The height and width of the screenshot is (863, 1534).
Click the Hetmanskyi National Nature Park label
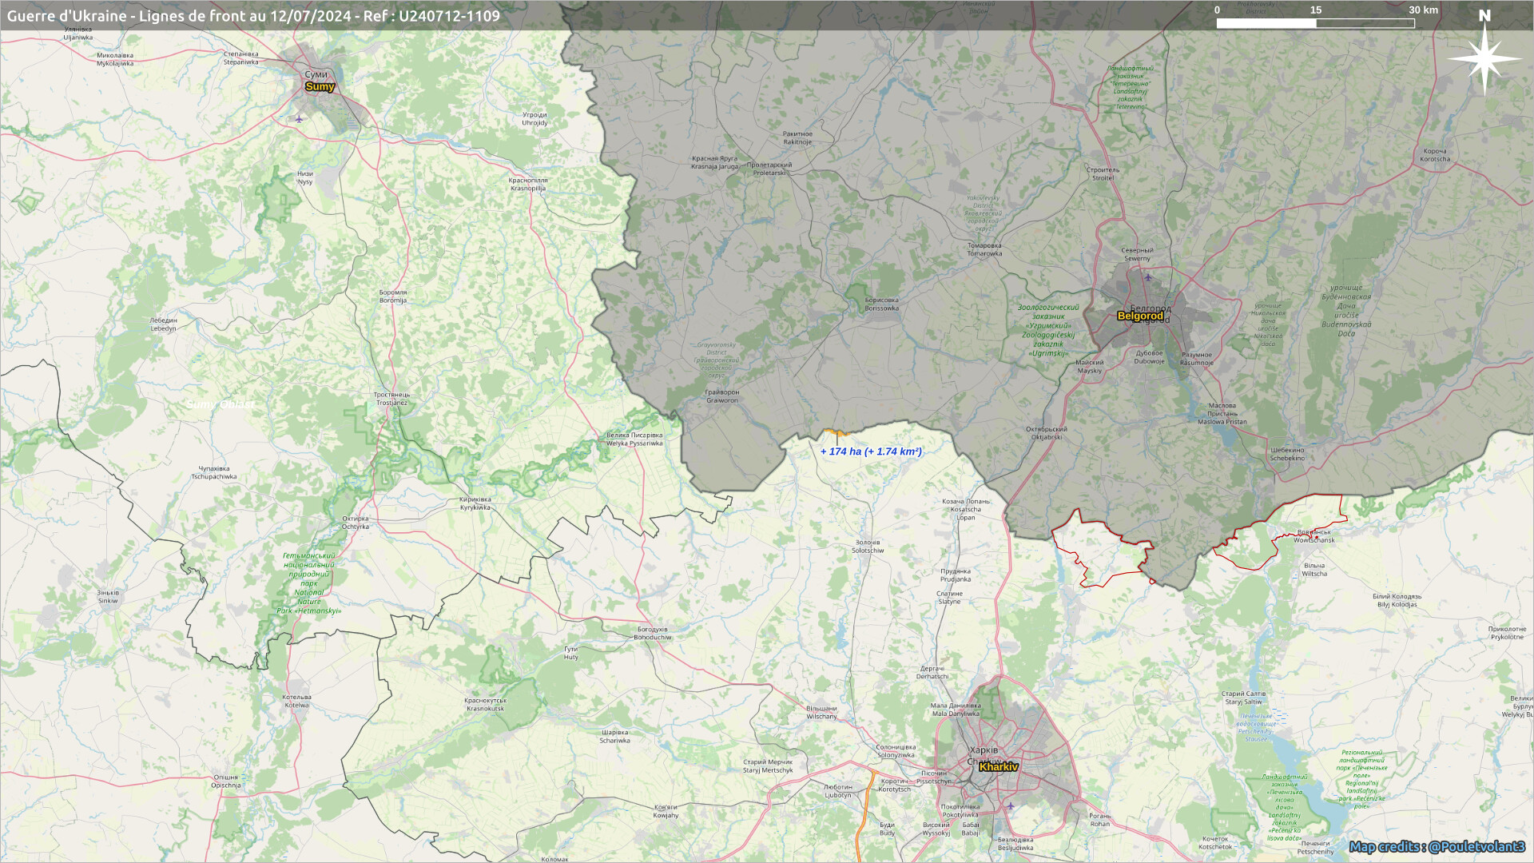coord(309,583)
